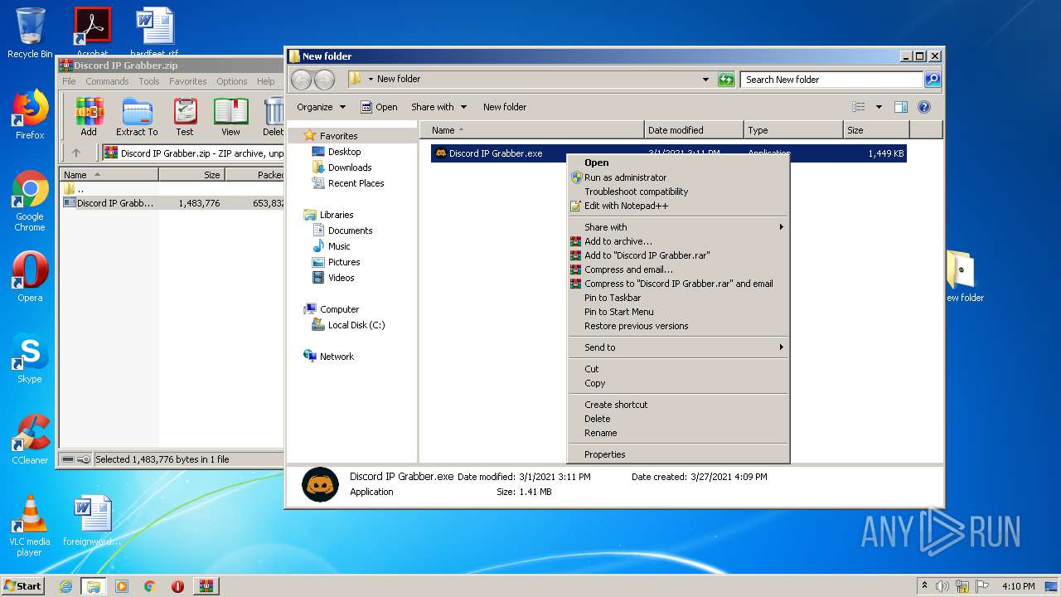The height and width of the screenshot is (597, 1061).
Task: Click the Test icon in WinRAR toolbar
Action: click(185, 116)
